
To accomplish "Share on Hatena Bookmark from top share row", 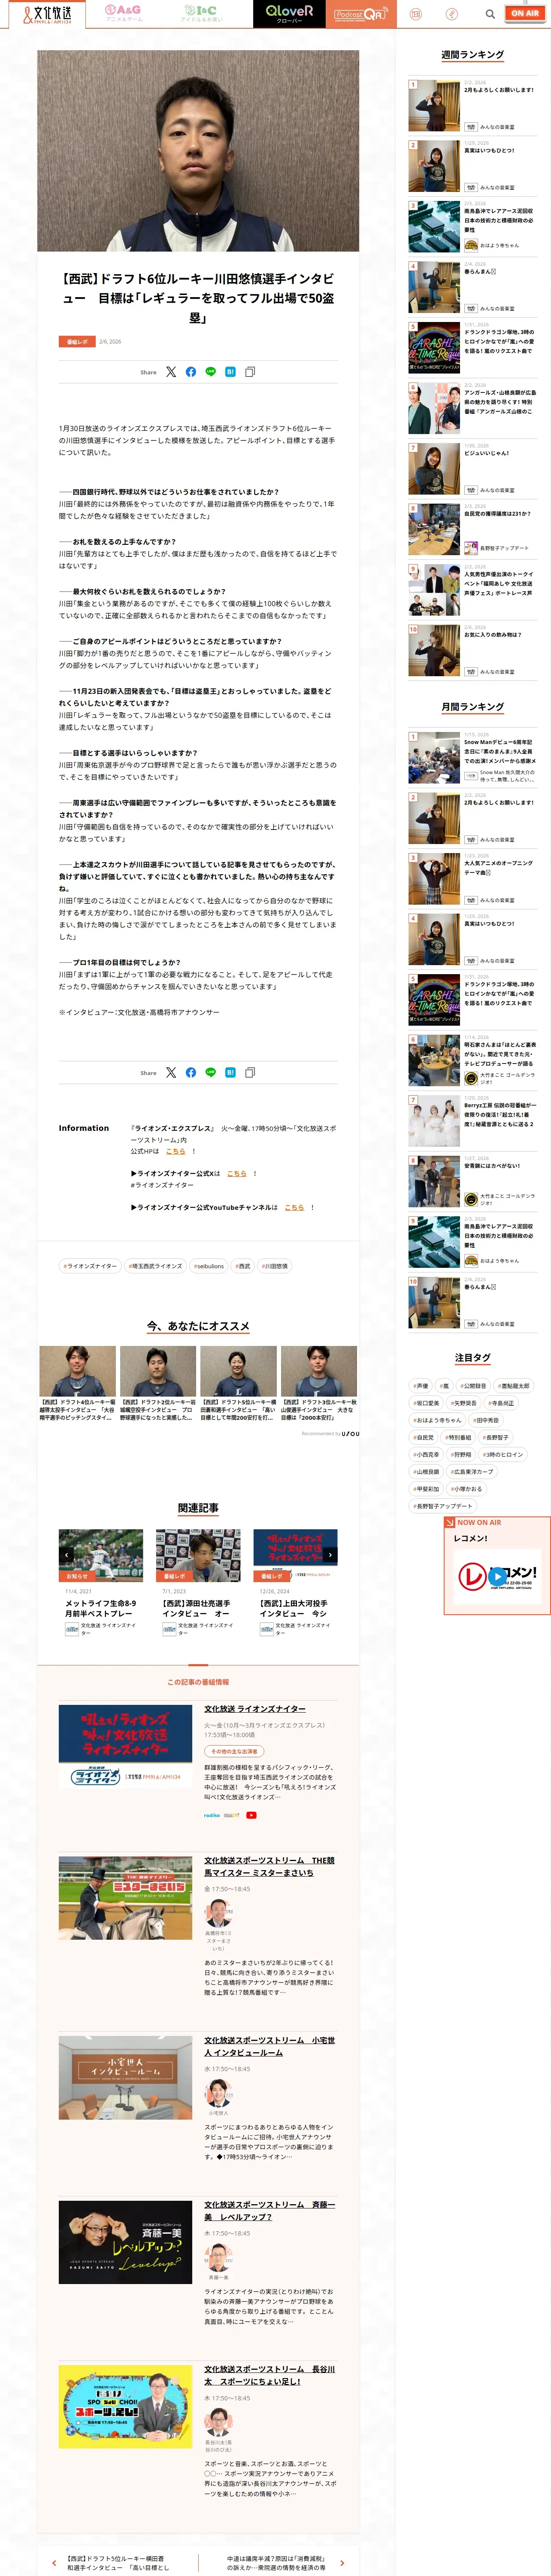I will tap(230, 372).
